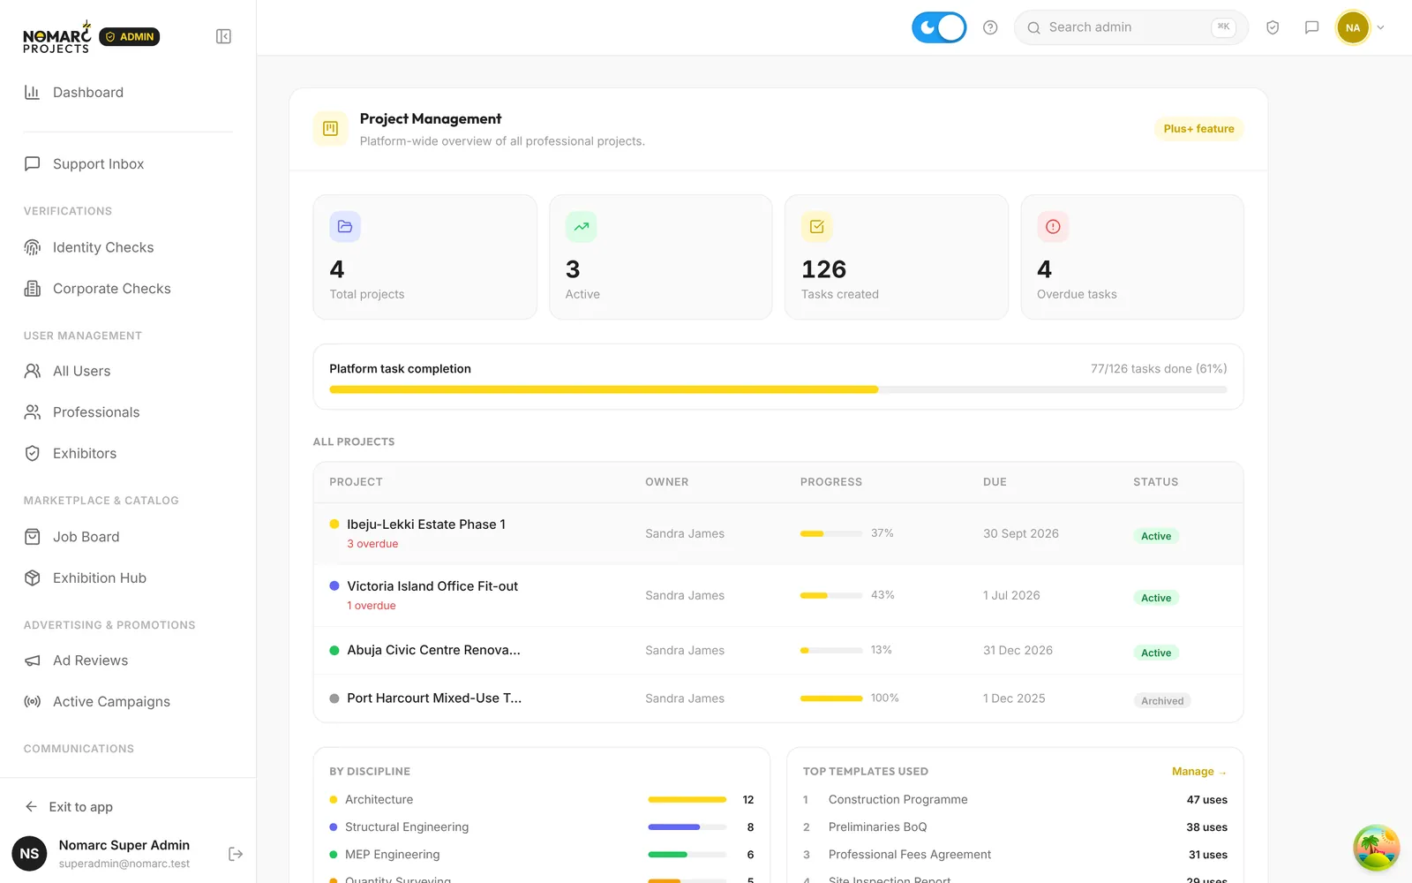The image size is (1412, 883).
Task: Click the Plus+ feature badge
Action: click(1198, 129)
